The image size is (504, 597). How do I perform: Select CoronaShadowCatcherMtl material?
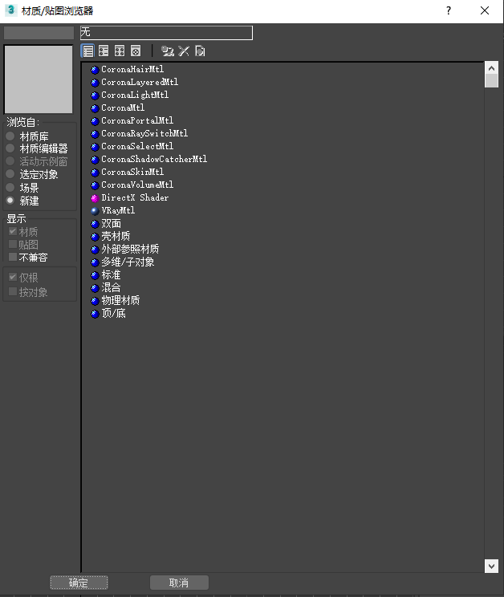pos(154,159)
